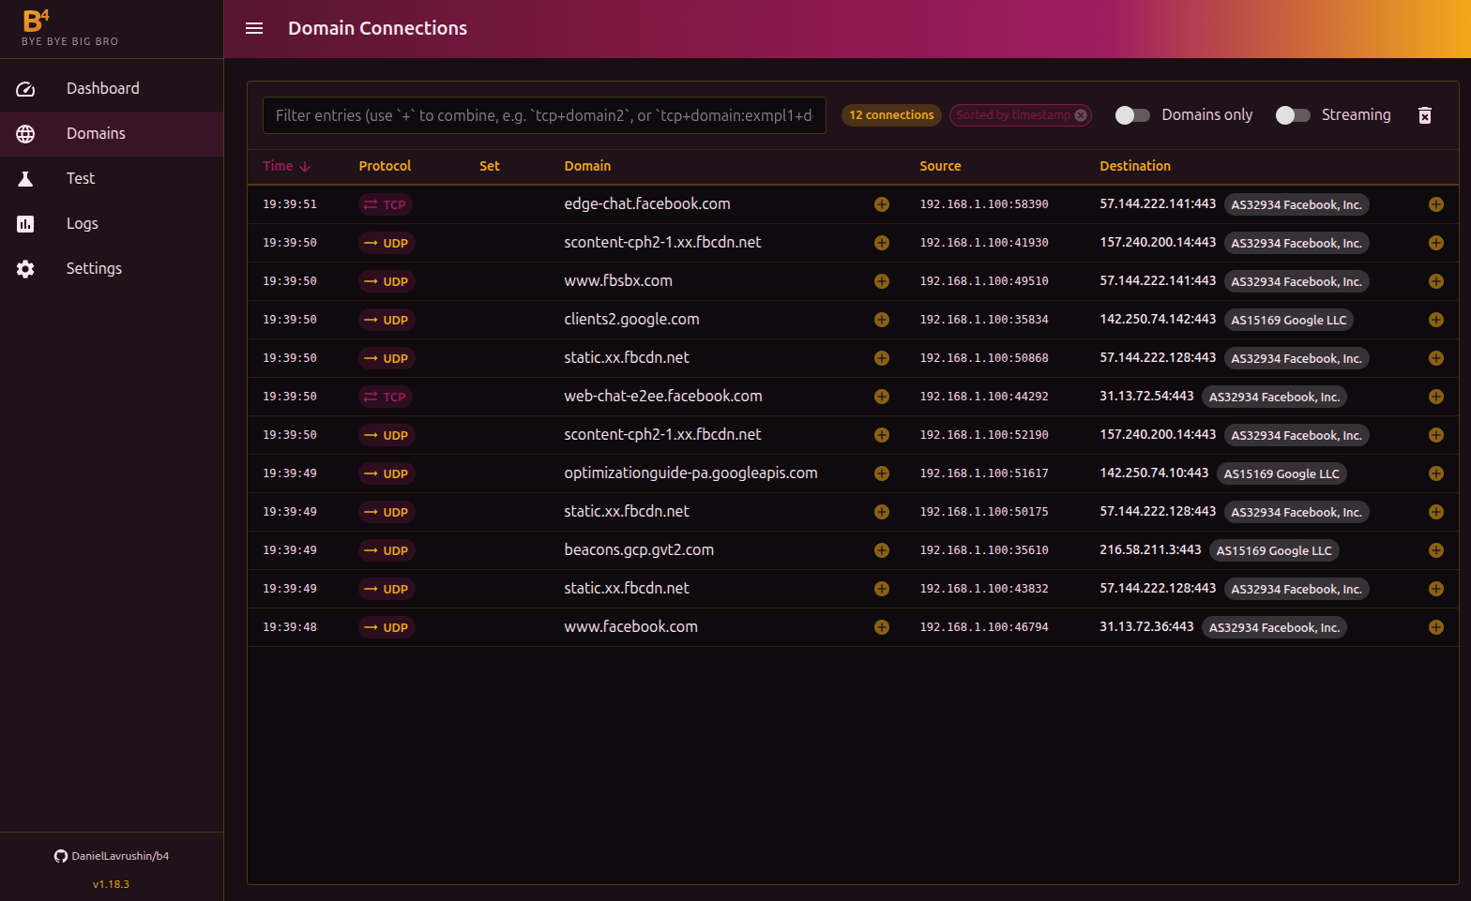Click plus icon beside 31.13.72.54:443 destination
This screenshot has height=901, width=1471.
point(1435,397)
